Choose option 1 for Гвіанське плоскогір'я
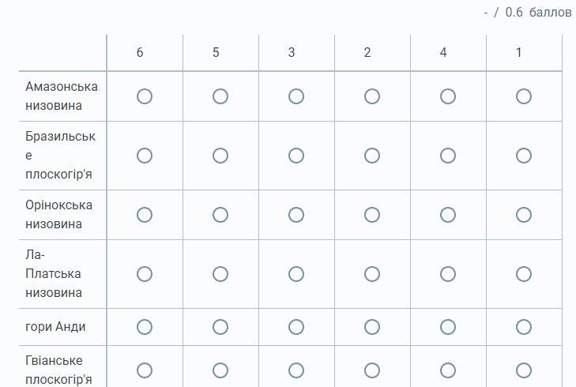The width and height of the screenshot is (576, 387). [524, 370]
